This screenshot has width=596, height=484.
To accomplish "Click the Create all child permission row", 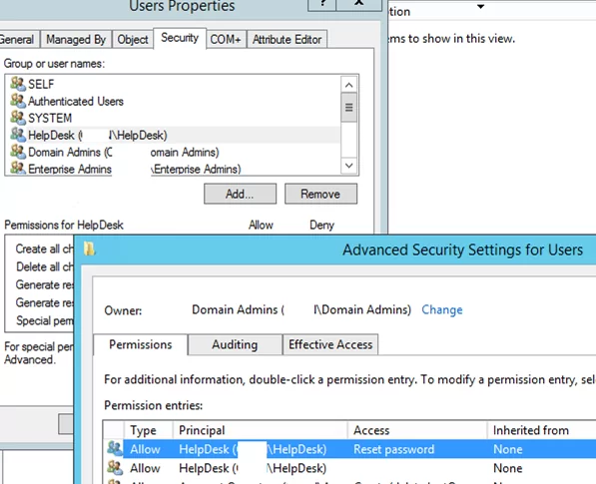I will click(44, 248).
